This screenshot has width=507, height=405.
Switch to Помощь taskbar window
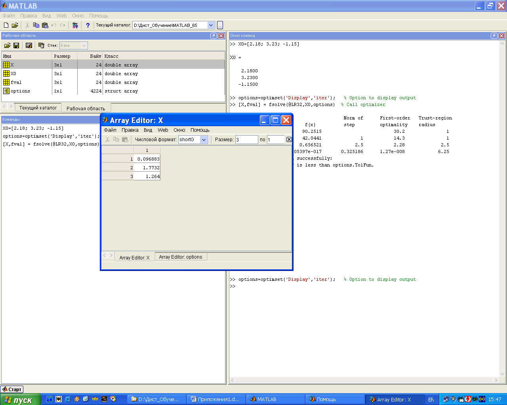click(x=335, y=399)
